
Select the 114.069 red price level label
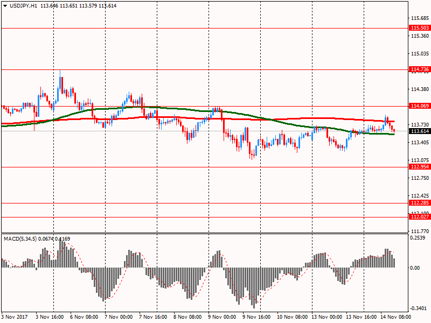(x=420, y=106)
